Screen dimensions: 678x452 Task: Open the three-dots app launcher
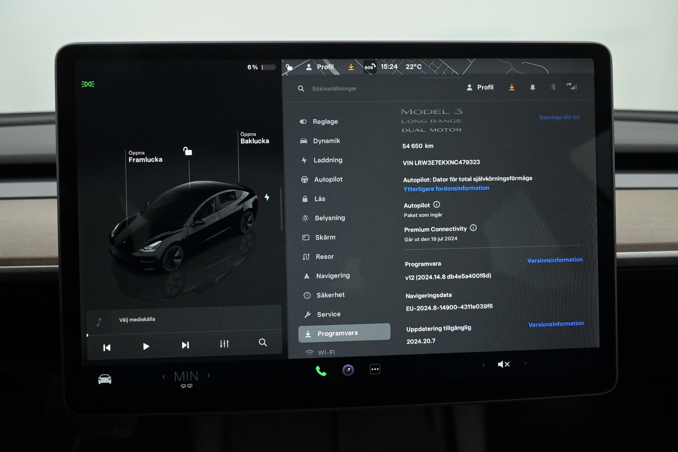(375, 369)
